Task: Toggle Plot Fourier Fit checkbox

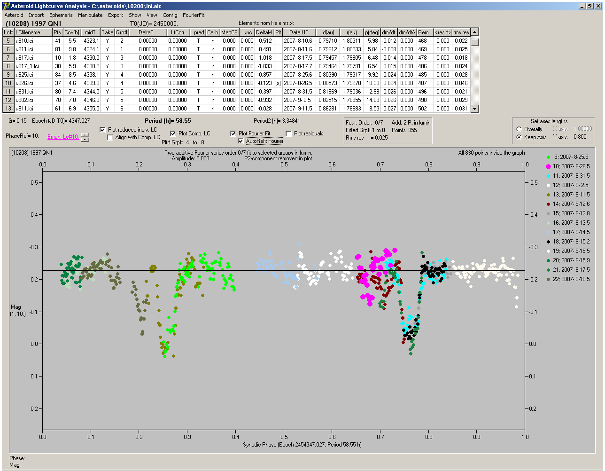Action: (x=233, y=133)
